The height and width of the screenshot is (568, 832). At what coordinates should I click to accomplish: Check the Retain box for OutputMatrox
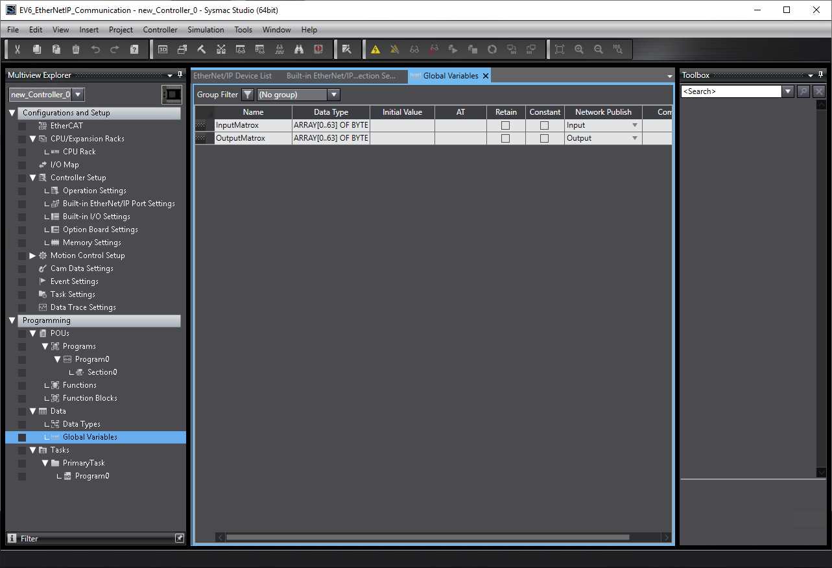click(x=506, y=138)
